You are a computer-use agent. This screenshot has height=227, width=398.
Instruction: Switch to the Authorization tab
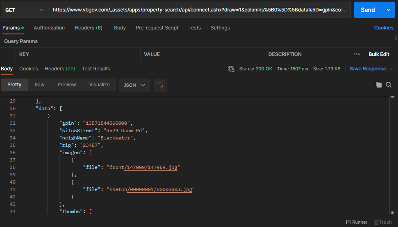(x=49, y=28)
